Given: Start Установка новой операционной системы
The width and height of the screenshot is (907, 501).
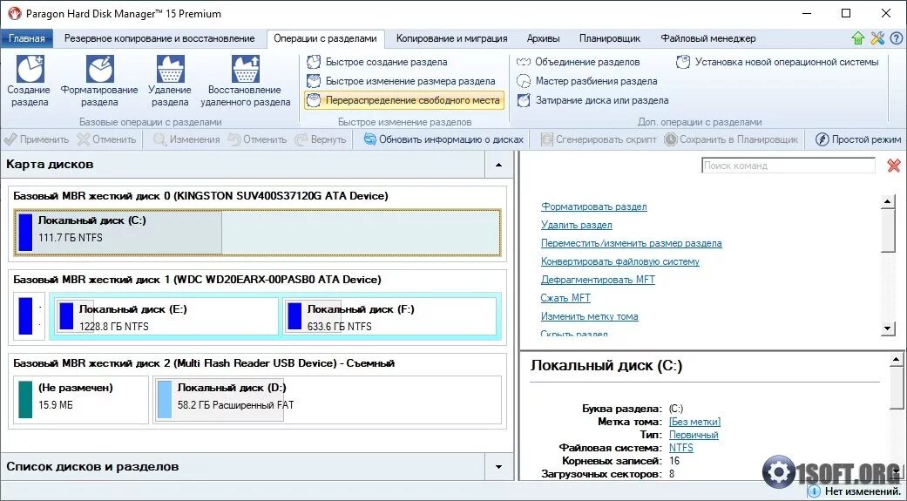Looking at the screenshot, I should [777, 62].
